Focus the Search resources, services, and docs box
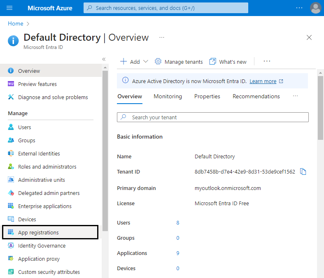Screen dimensions: 324x278 (x=166, y=8)
